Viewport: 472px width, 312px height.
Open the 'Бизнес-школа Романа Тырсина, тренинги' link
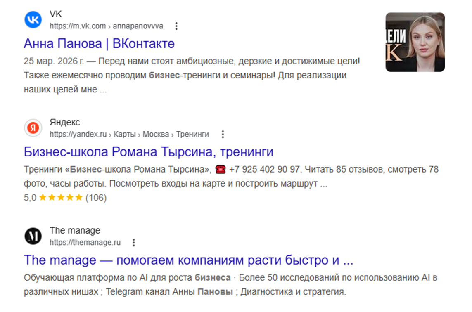[x=149, y=151]
